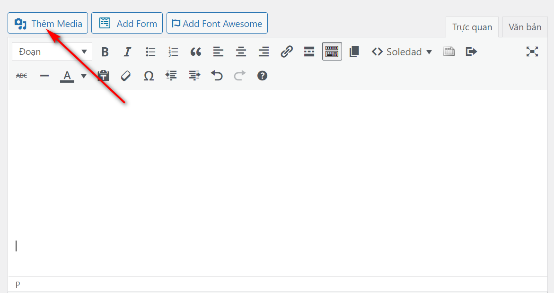Toggle the toolbar kitchen sink button
This screenshot has width=554, height=293.
click(x=332, y=52)
